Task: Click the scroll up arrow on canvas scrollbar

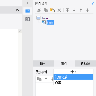Action: [20, 31]
